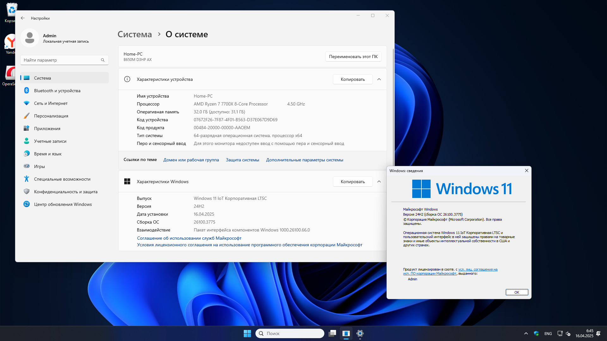Image resolution: width=607 pixels, height=341 pixels.
Task: Collapse the Характеристики устройства section
Action: coord(379,79)
